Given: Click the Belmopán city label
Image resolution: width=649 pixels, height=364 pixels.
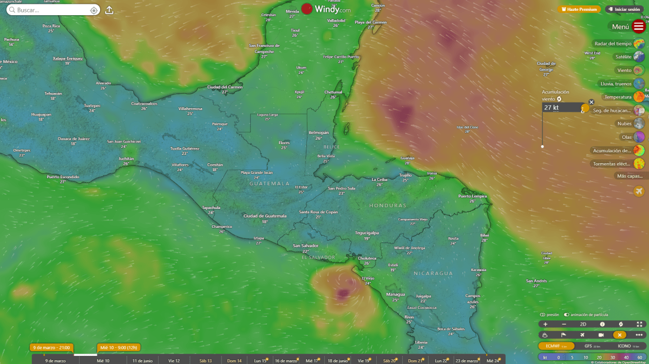Looking at the screenshot, I should point(318,133).
